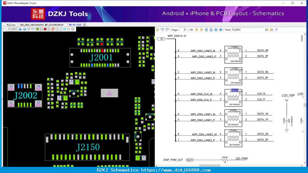Select connector J2001 on the board
This screenshot has width=308, height=173.
coord(100,58)
